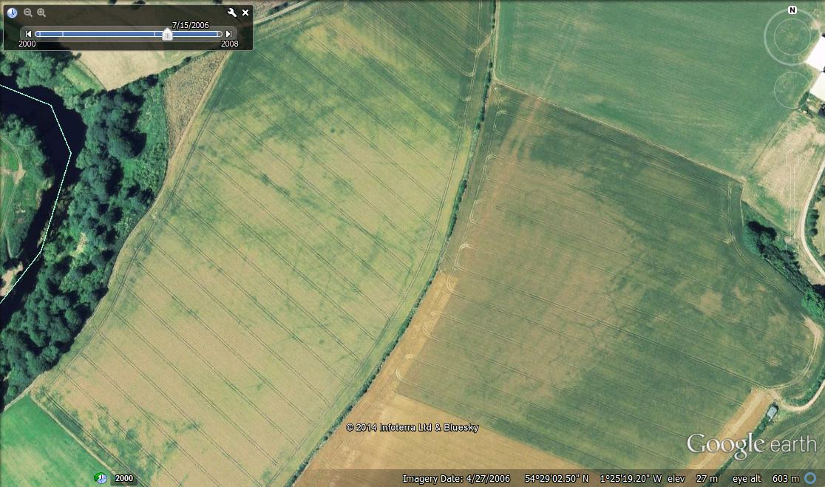Zoom out the time slider range

tap(28, 13)
